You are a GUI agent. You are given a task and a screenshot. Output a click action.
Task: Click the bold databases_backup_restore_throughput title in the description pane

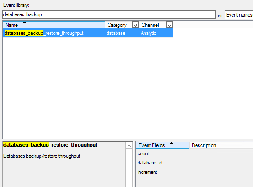(50, 145)
